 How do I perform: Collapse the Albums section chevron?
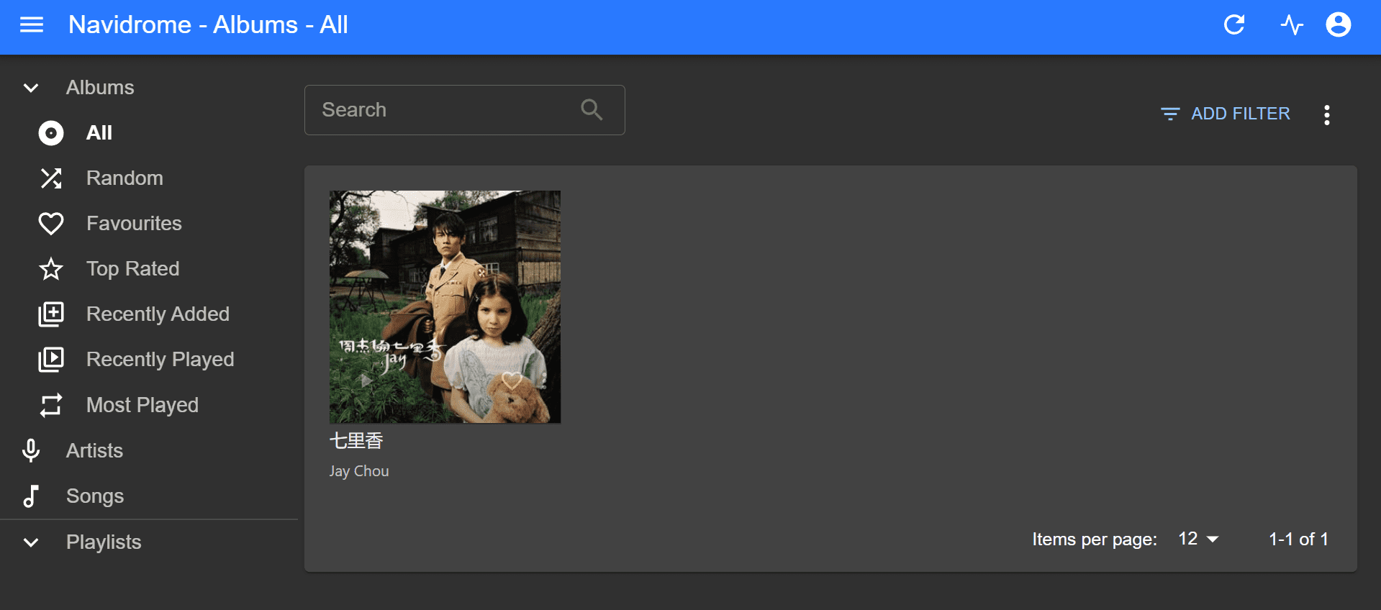(31, 88)
